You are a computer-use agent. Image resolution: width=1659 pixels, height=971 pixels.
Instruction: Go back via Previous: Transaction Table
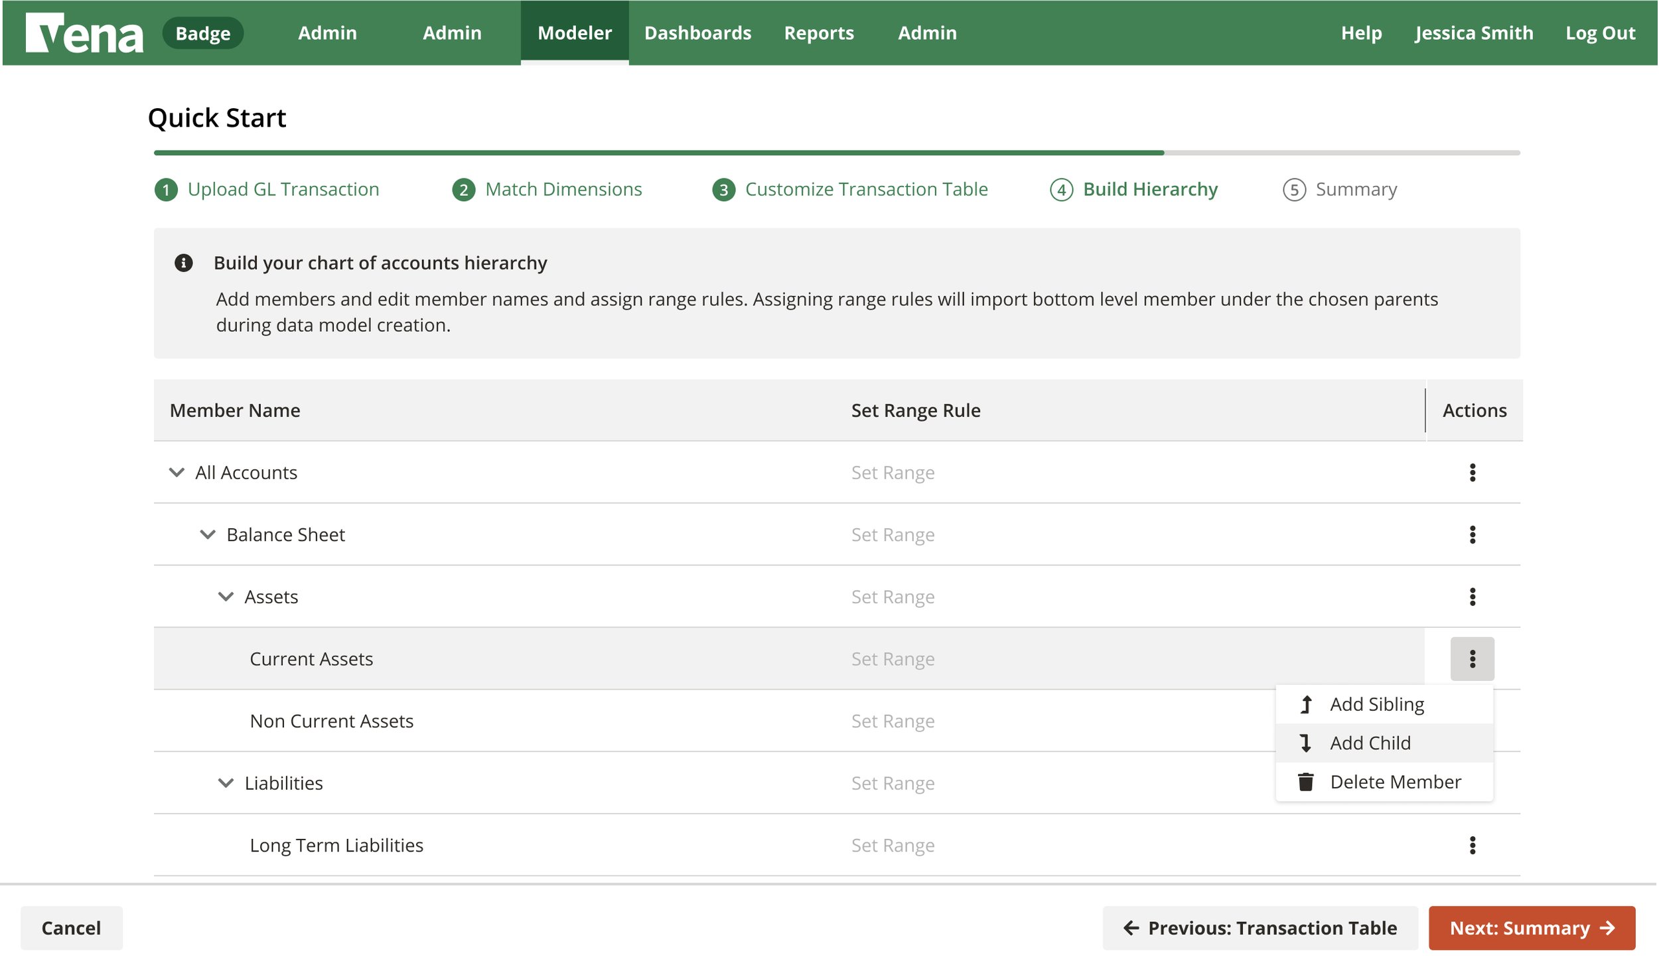(x=1260, y=928)
